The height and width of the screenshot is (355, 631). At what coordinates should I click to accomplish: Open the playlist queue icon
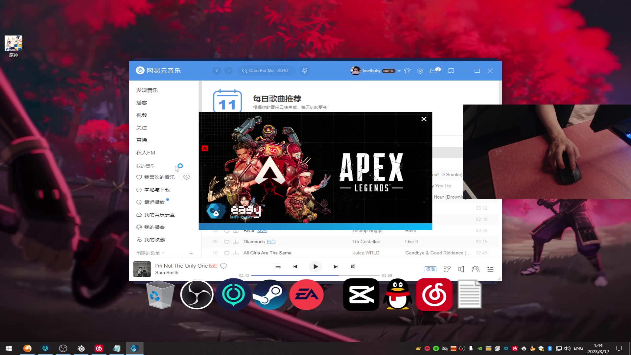pyautogui.click(x=490, y=269)
